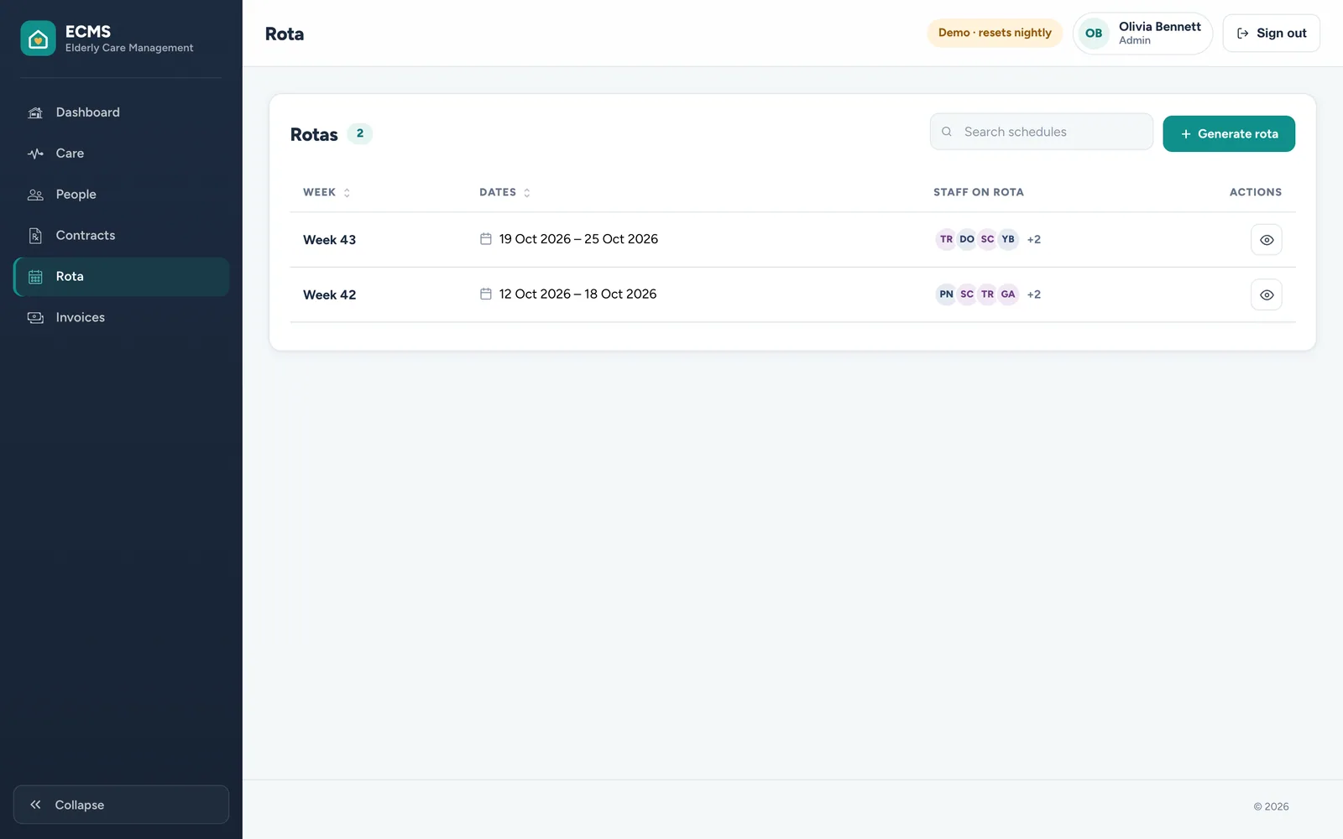Click the collapse double-chevron icon

point(35,805)
